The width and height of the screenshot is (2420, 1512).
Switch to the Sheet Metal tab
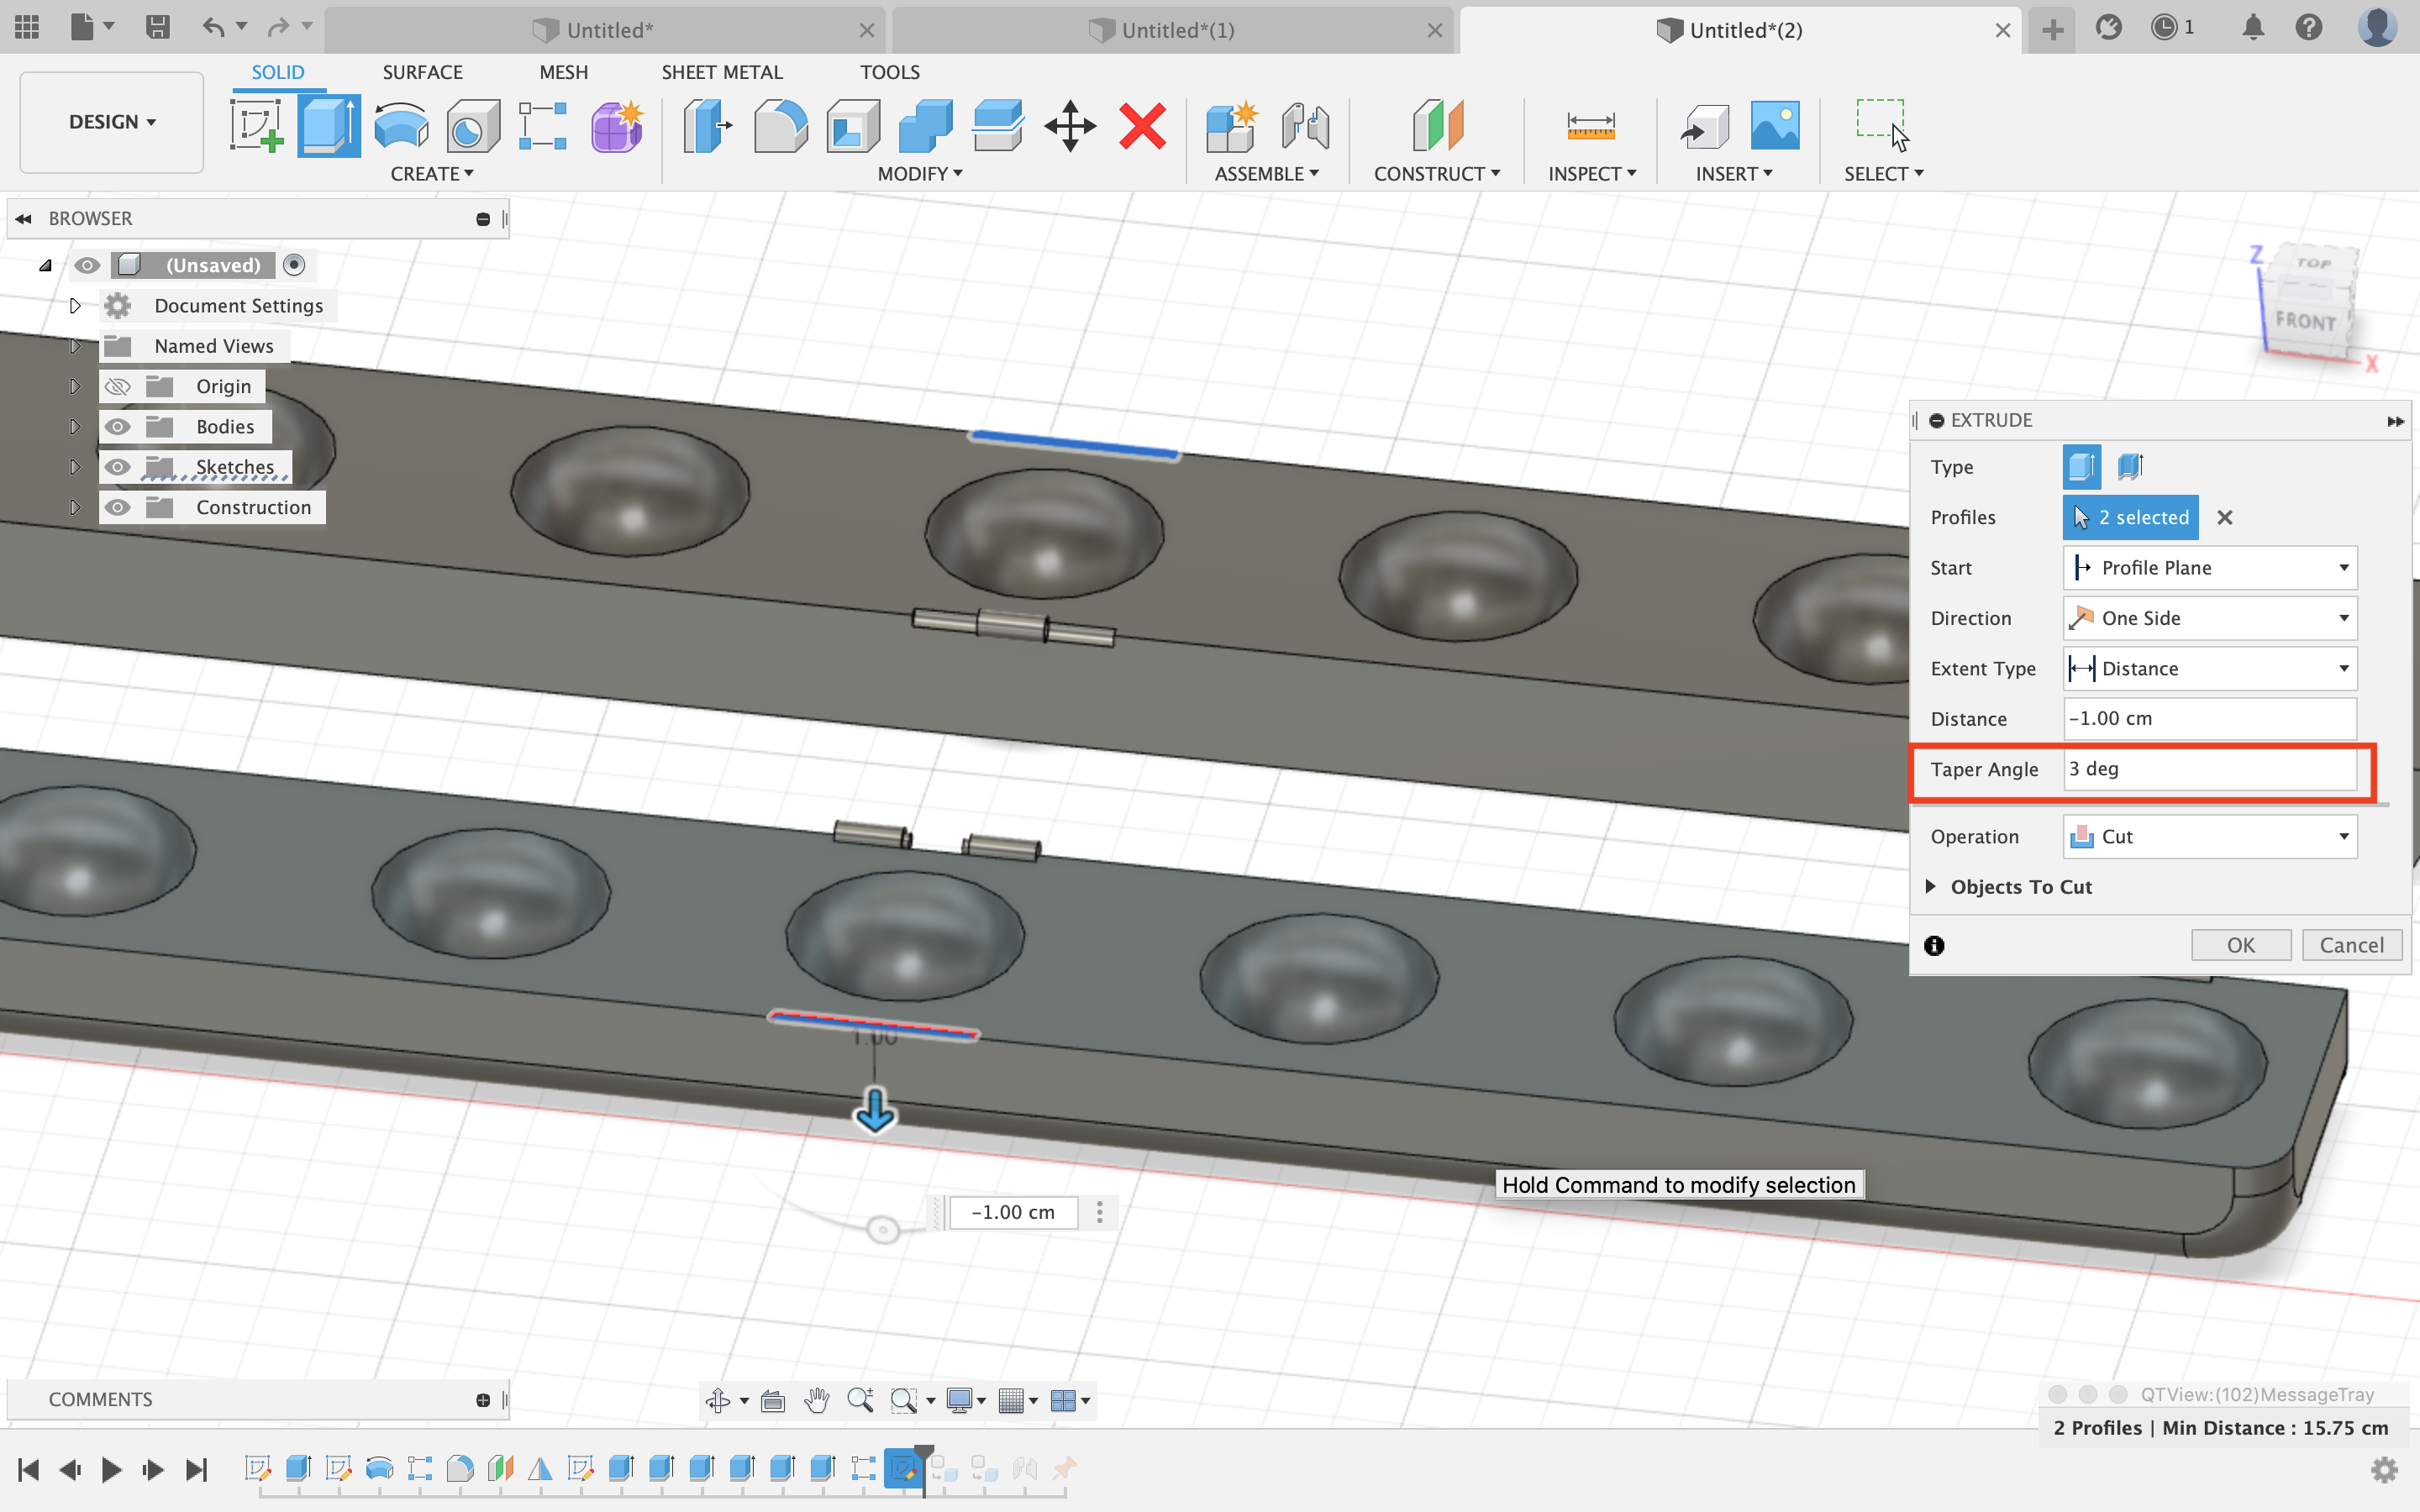tap(719, 71)
